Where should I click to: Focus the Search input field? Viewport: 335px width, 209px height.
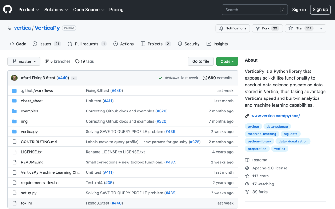(x=255, y=10)
